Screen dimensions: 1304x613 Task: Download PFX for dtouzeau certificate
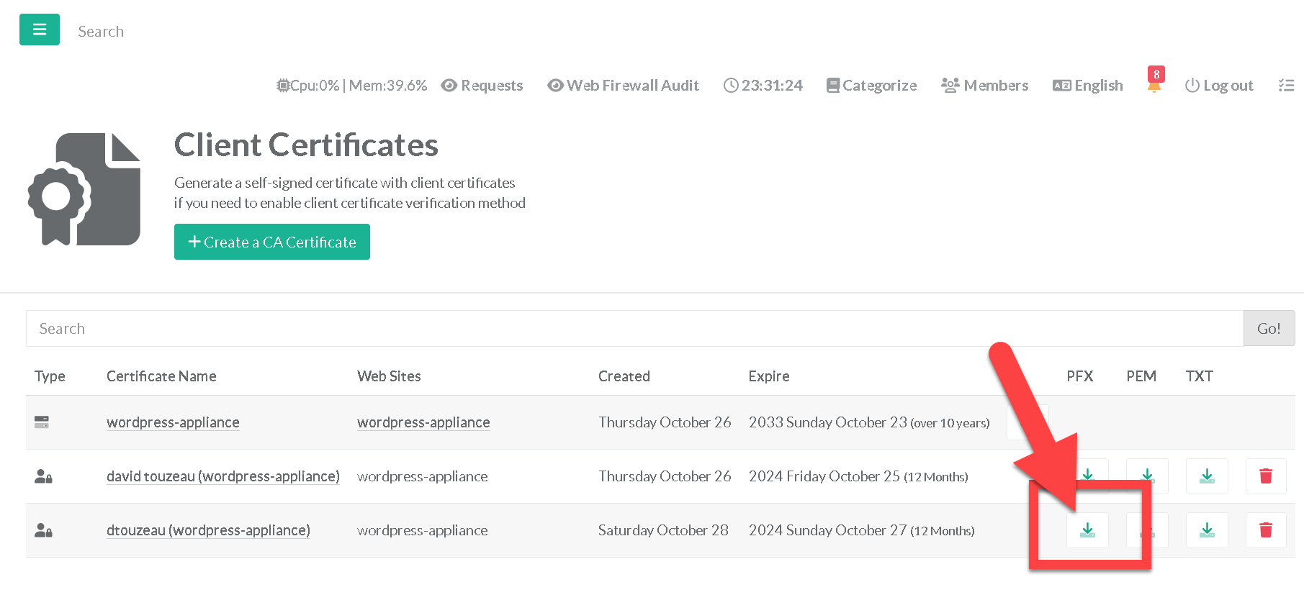pyautogui.click(x=1087, y=530)
